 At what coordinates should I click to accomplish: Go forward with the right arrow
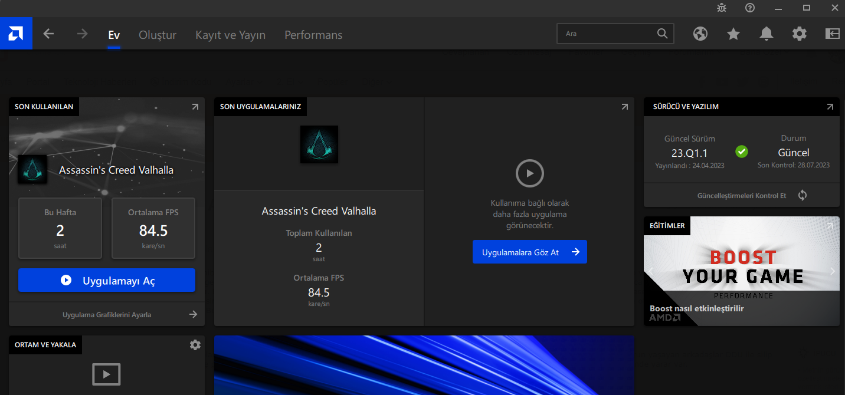82,34
